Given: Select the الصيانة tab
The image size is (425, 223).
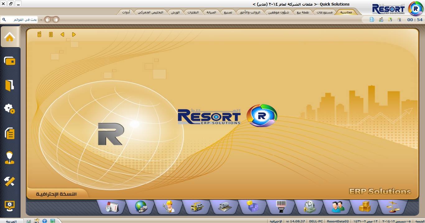Looking at the screenshot, I should 211,12.
